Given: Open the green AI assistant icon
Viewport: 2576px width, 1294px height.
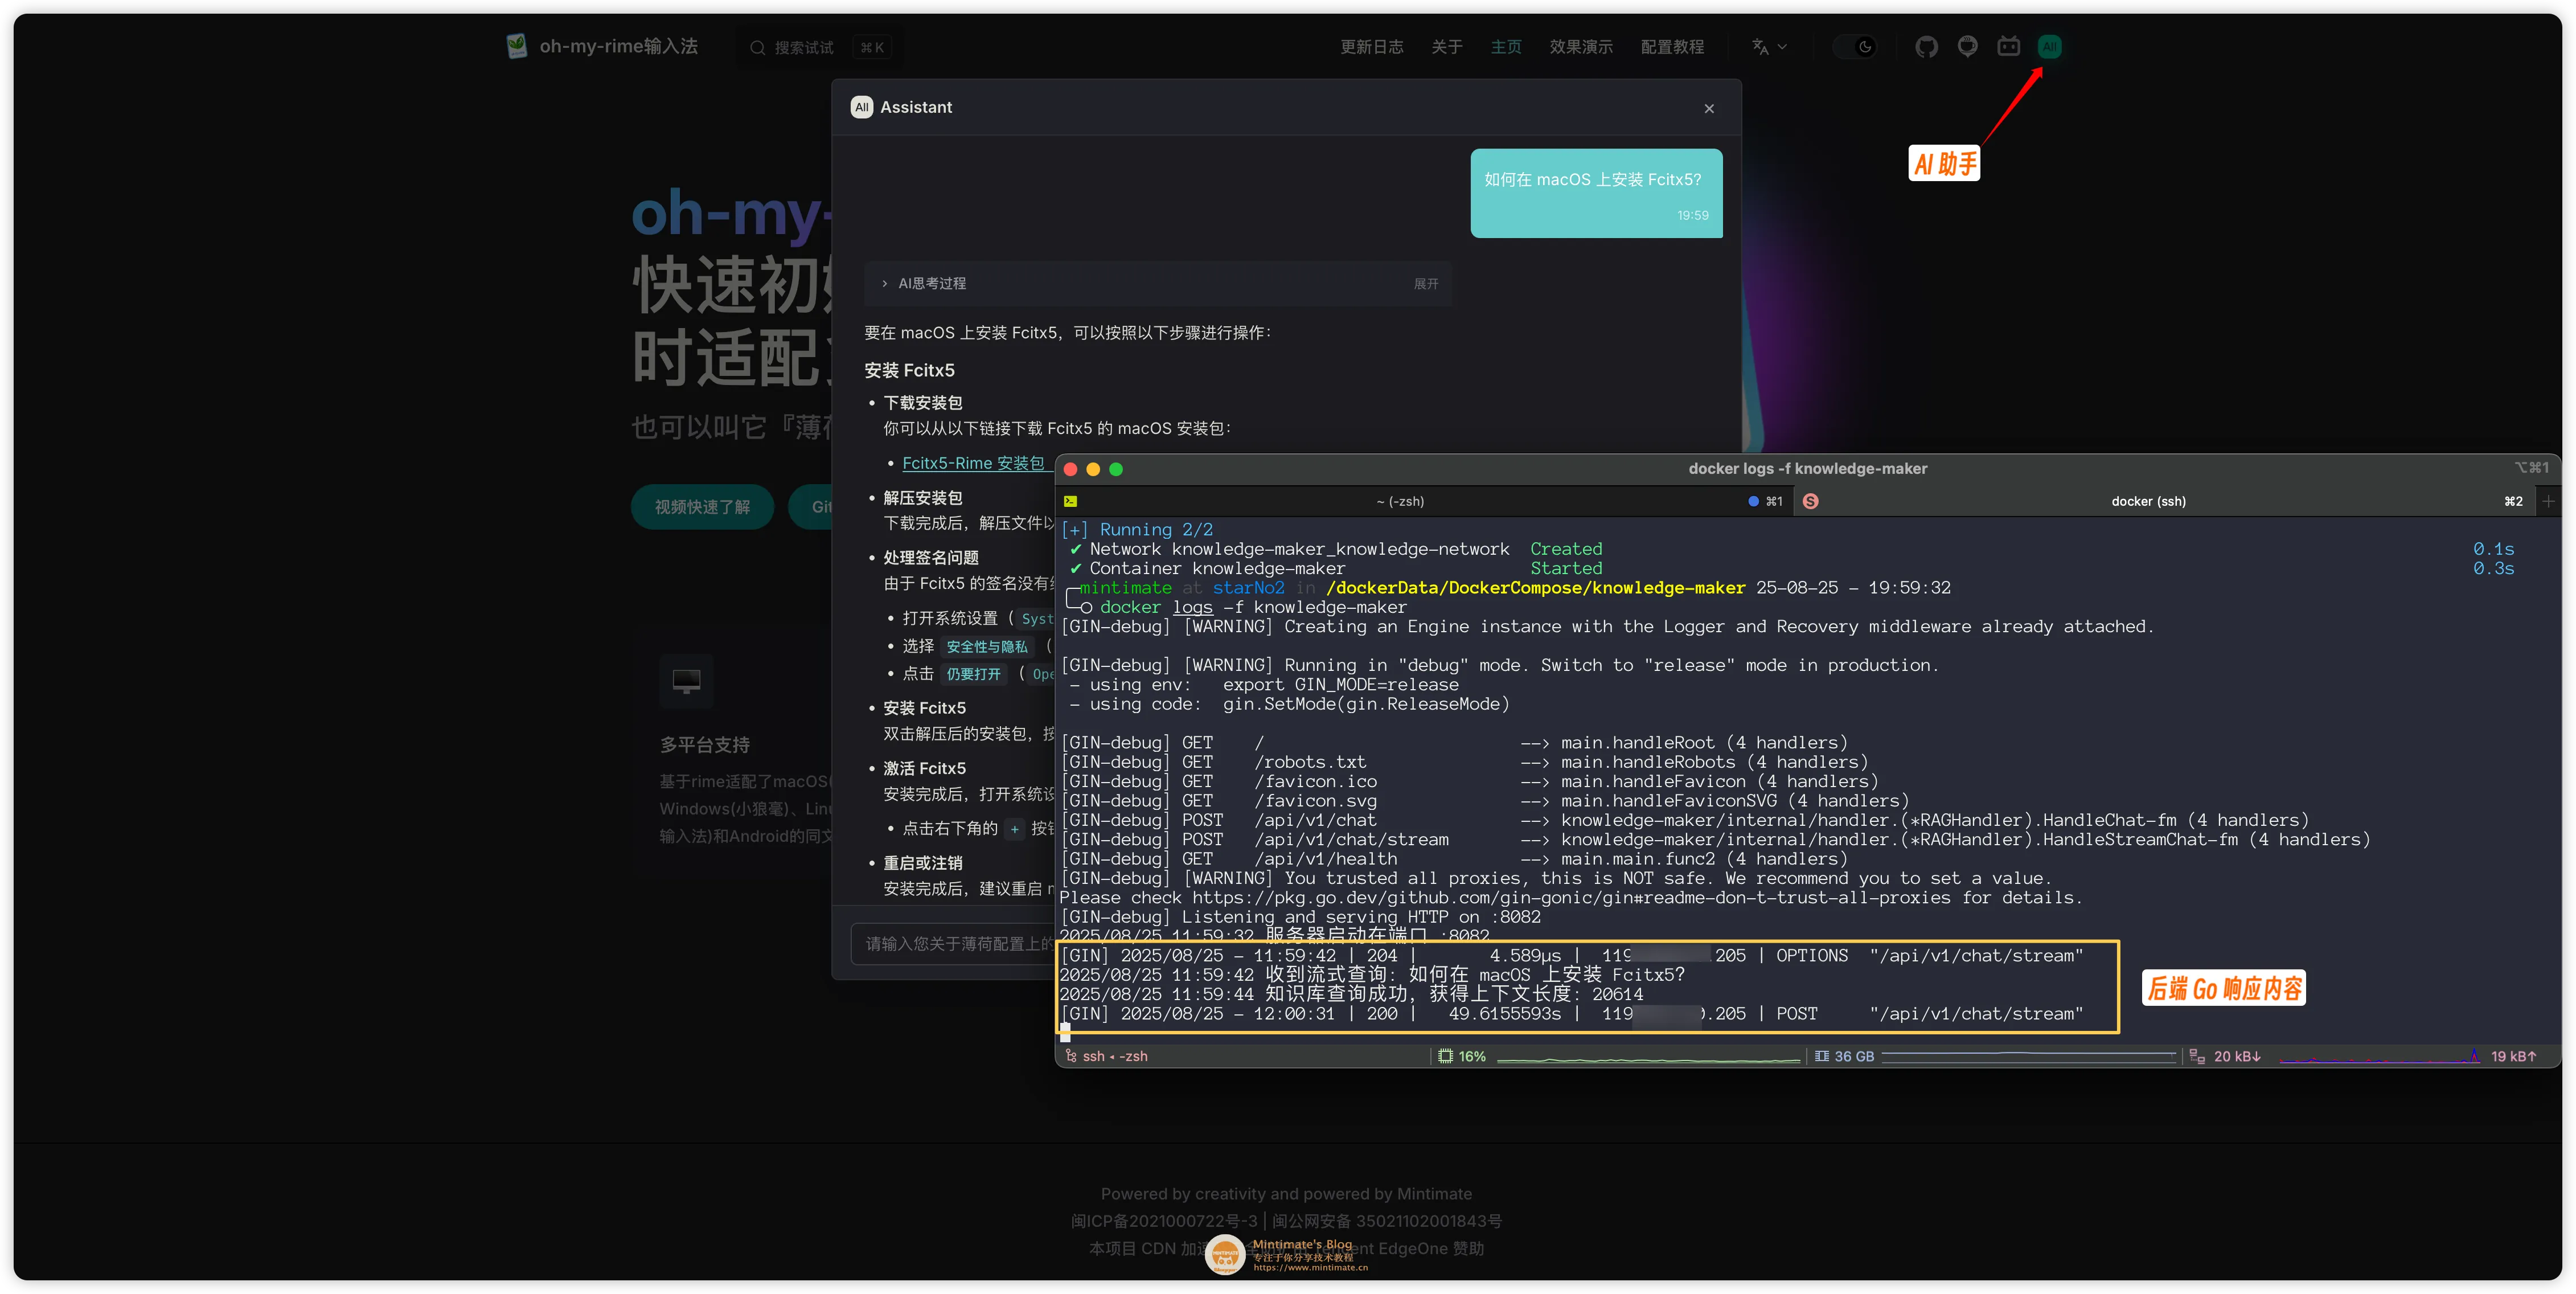Looking at the screenshot, I should (x=2049, y=47).
